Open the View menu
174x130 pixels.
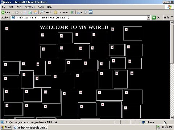[x=19, y=7]
